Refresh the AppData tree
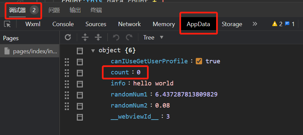 pos(68,37)
